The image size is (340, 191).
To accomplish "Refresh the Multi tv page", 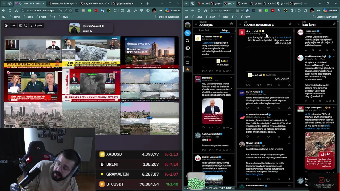I will tap(10, 10).
